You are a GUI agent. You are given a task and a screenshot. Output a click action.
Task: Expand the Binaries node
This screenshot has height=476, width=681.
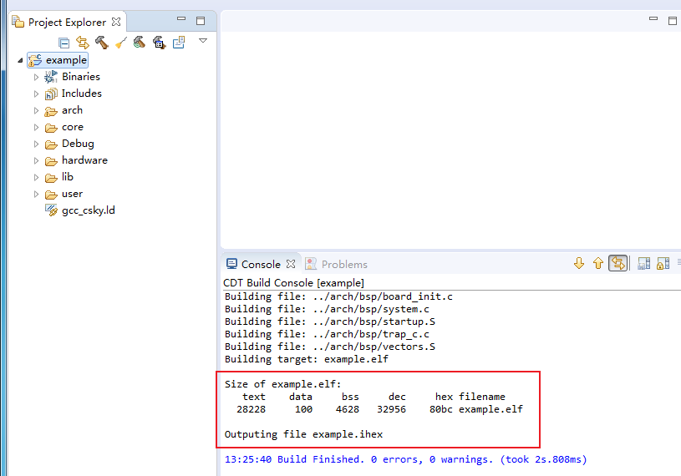point(37,77)
